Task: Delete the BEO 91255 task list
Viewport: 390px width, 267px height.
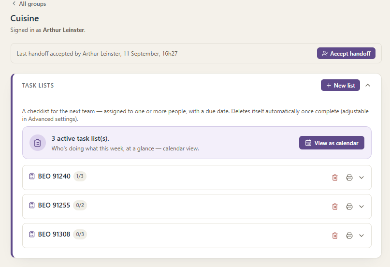Action: (335, 207)
